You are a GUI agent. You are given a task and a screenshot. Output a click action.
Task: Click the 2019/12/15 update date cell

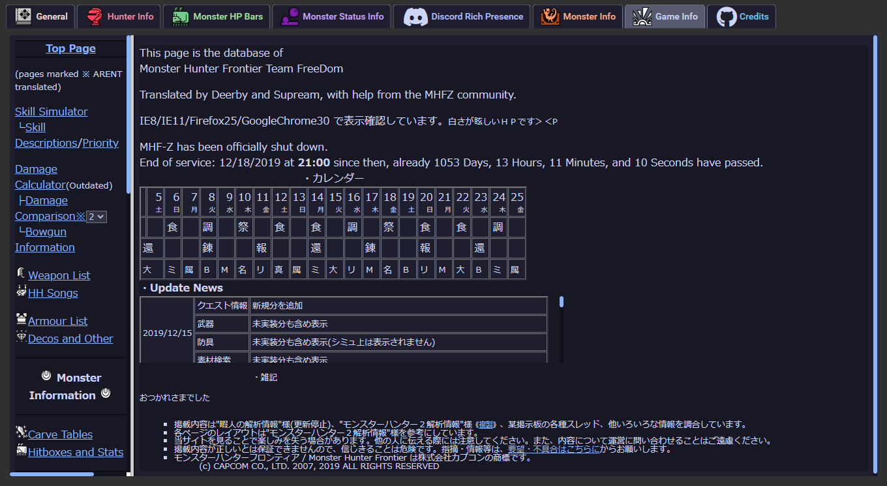168,333
